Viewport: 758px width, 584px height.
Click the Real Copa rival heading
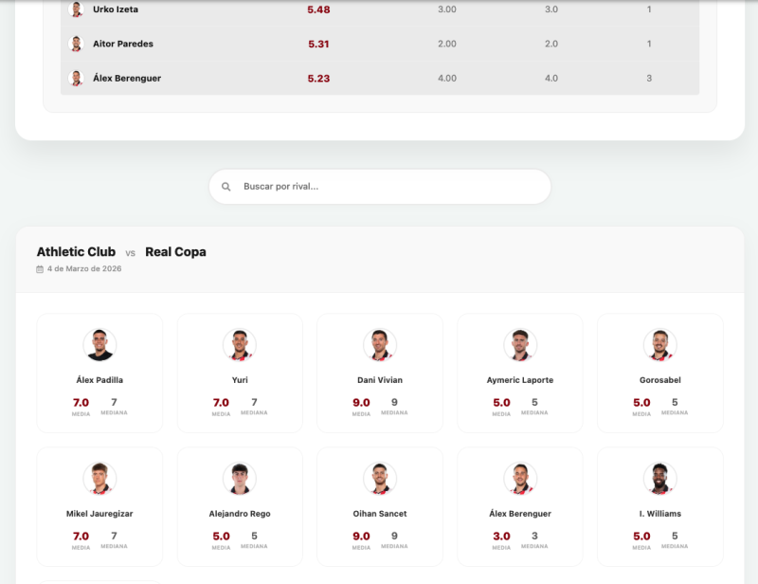click(175, 251)
